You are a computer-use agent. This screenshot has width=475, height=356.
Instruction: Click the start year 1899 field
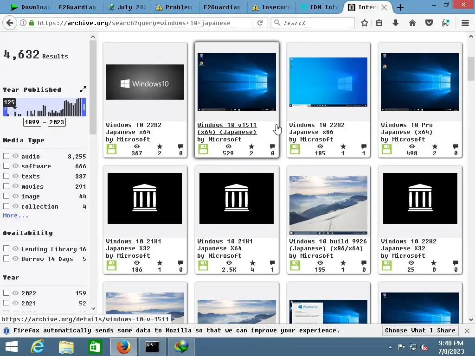(x=32, y=122)
